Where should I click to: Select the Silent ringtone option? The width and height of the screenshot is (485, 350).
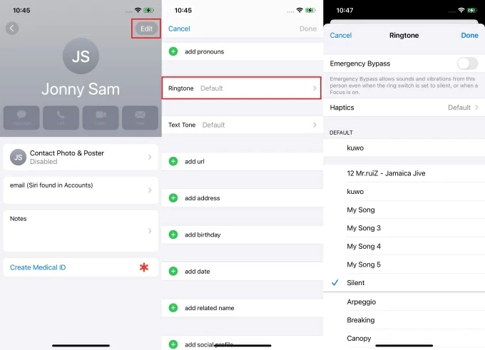356,283
